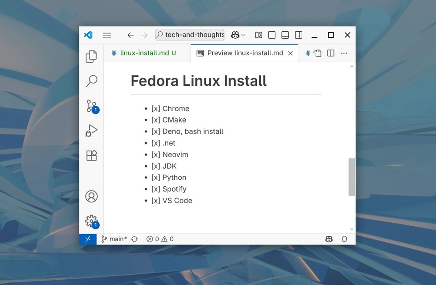The height and width of the screenshot is (285, 436).
Task: Open Run and Debug
Action: 91,130
